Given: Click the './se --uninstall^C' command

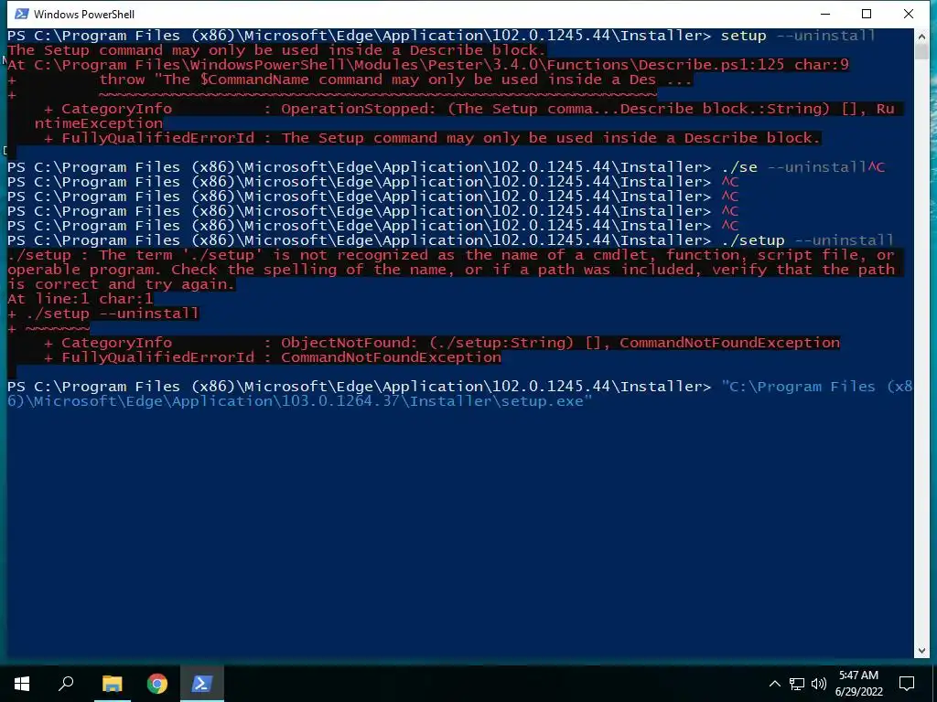Looking at the screenshot, I should (x=802, y=167).
